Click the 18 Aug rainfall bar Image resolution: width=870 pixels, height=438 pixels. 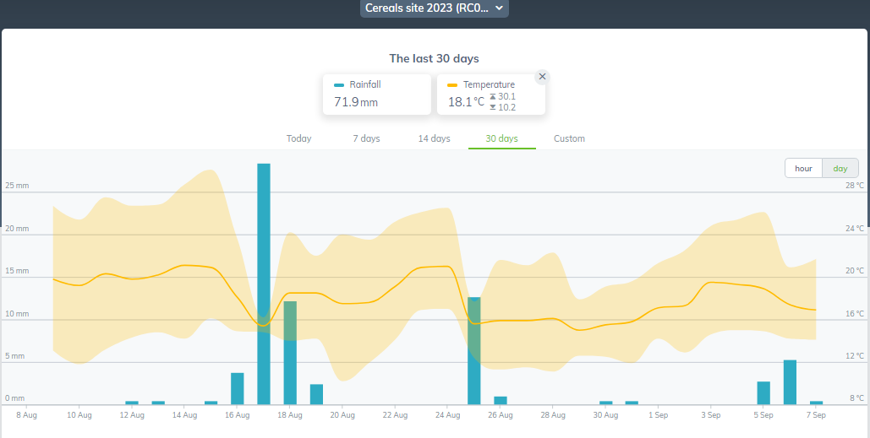tap(290, 354)
